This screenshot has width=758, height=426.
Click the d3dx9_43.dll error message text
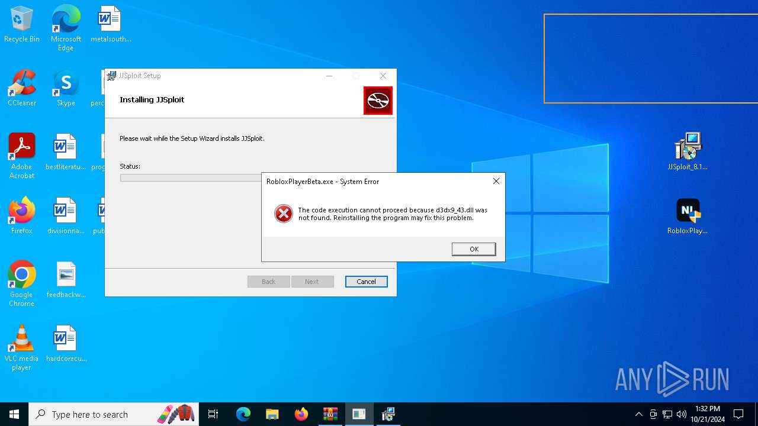tap(393, 214)
